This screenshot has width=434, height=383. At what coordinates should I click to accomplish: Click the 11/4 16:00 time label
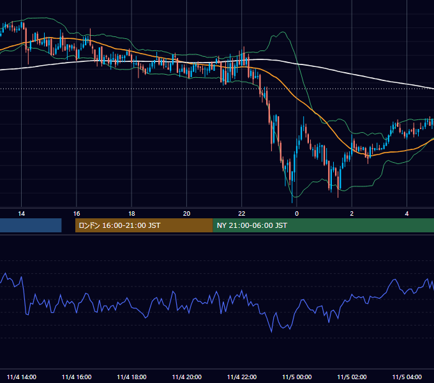click(x=77, y=377)
